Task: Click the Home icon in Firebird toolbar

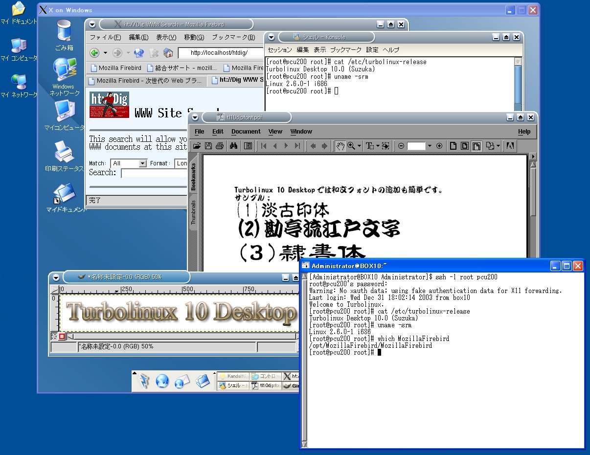Action: (168, 53)
